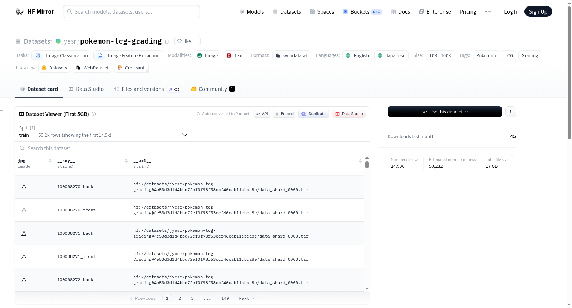This screenshot has height=308, width=572.
Task: Click the Embed button
Action: [284, 114]
